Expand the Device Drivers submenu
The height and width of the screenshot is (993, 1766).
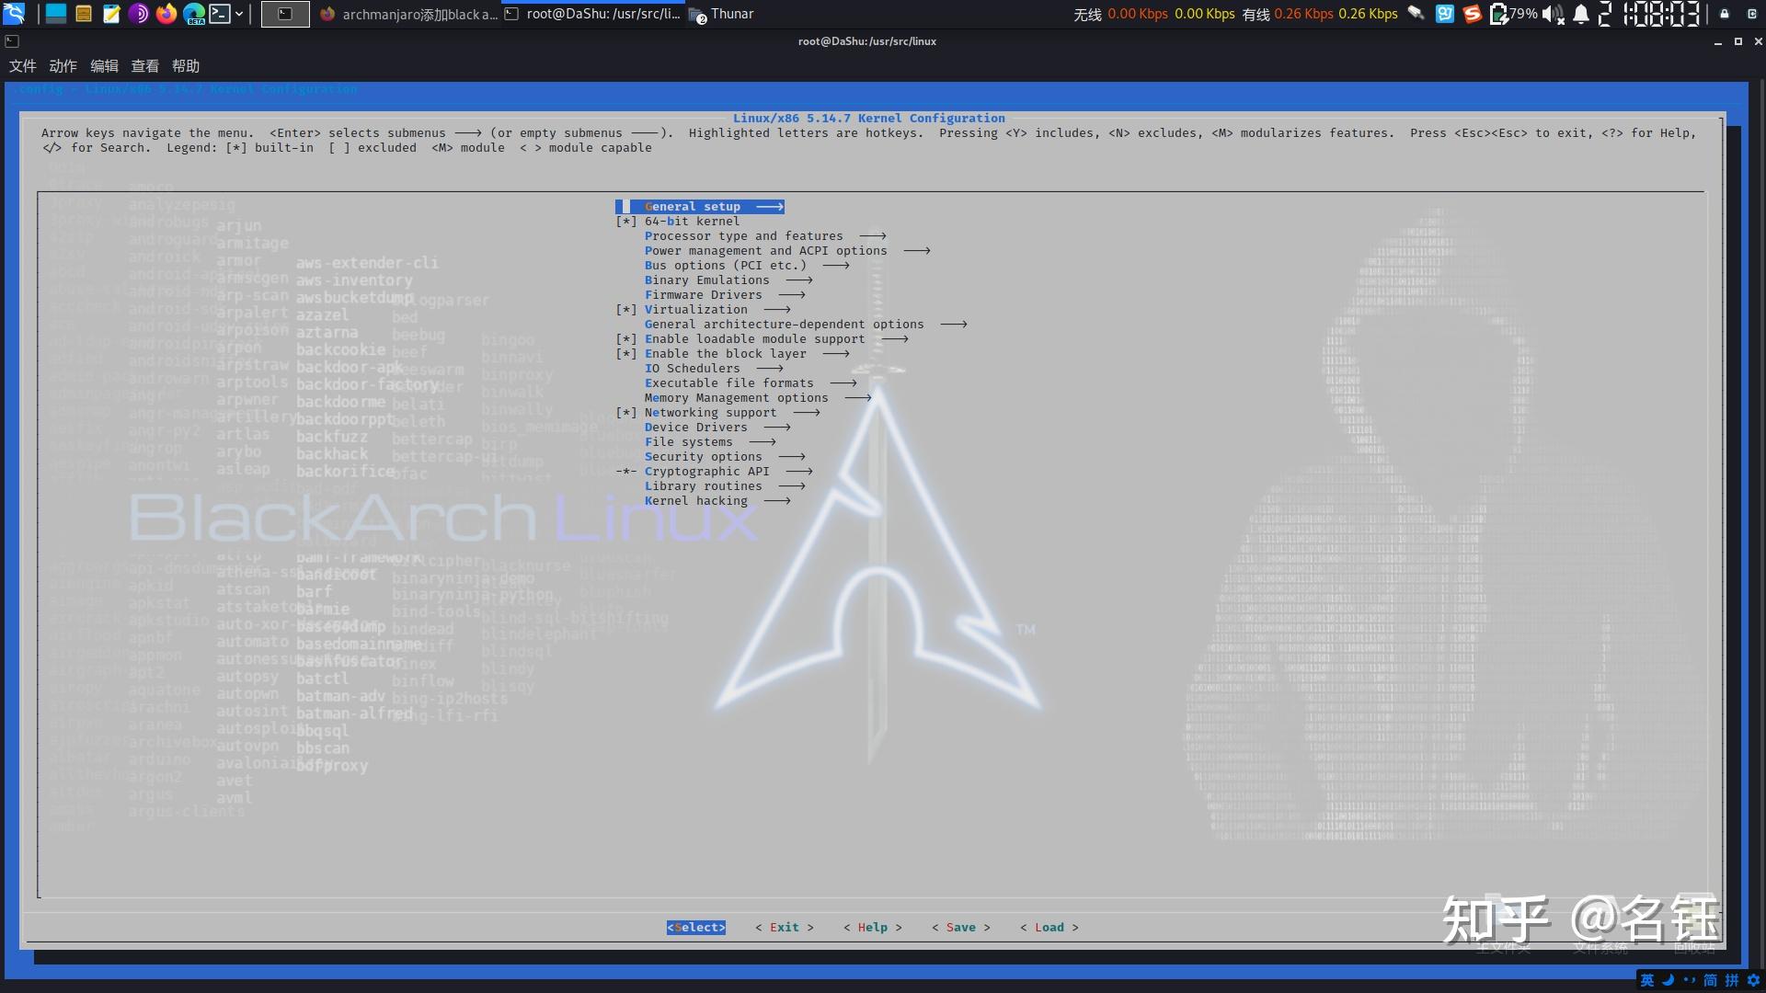coord(697,427)
